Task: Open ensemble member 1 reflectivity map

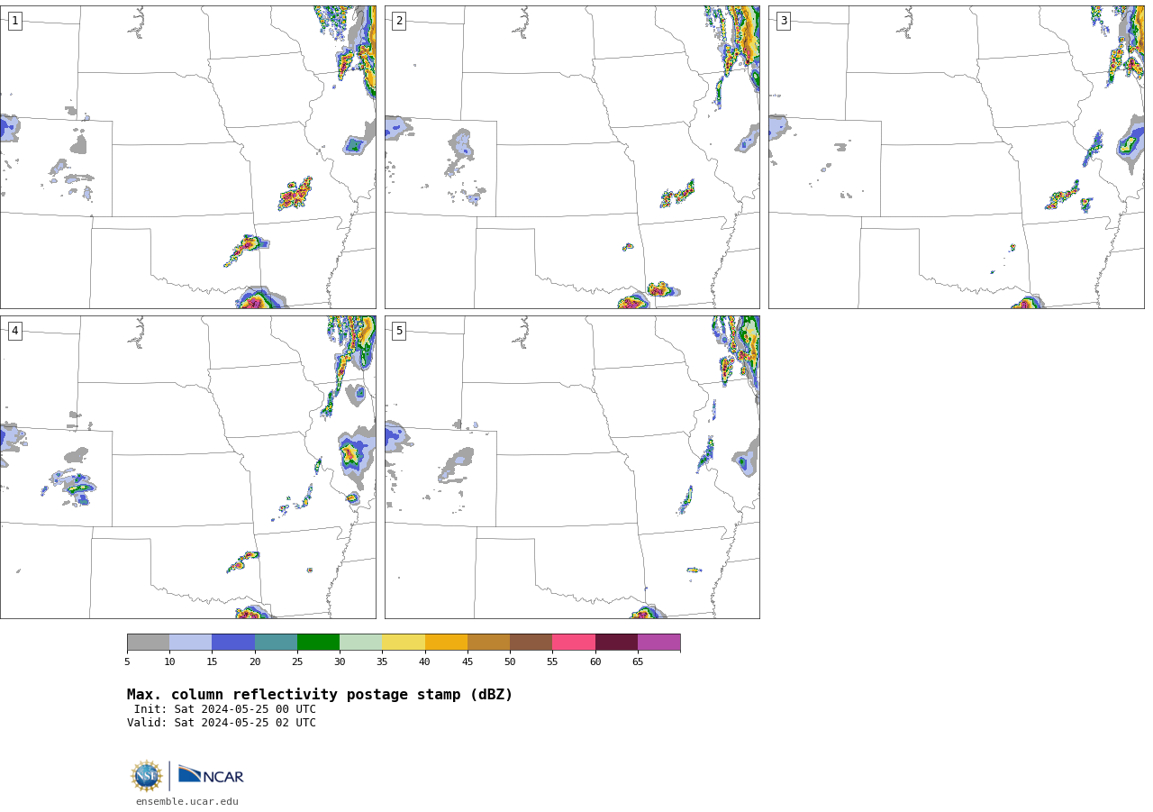Action: pyautogui.click(x=188, y=157)
